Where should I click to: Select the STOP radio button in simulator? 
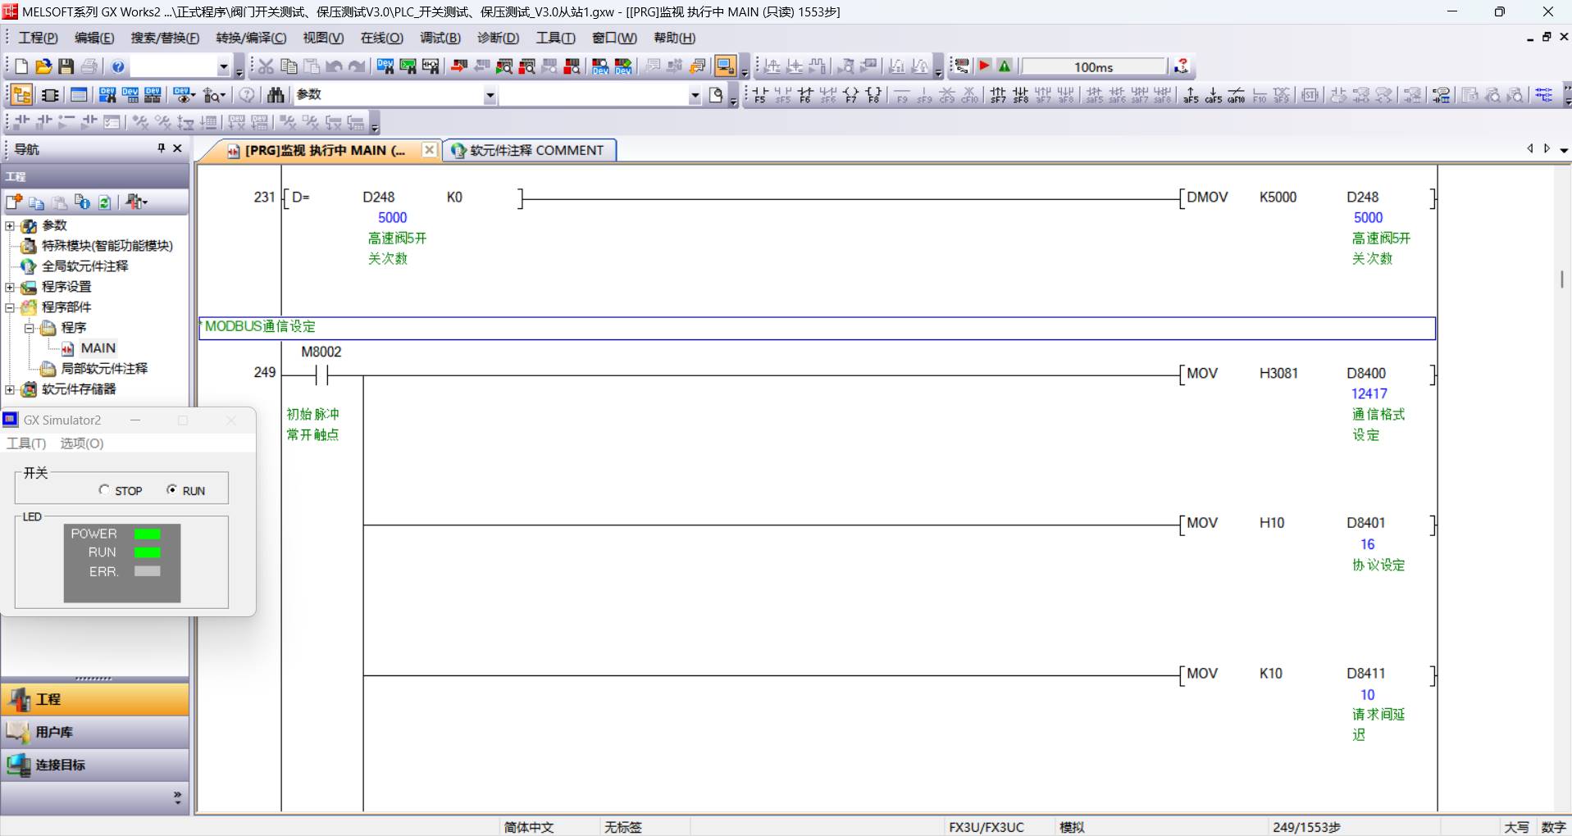coord(104,490)
